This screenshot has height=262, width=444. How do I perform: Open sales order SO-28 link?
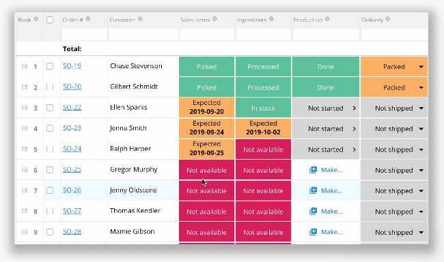72,231
